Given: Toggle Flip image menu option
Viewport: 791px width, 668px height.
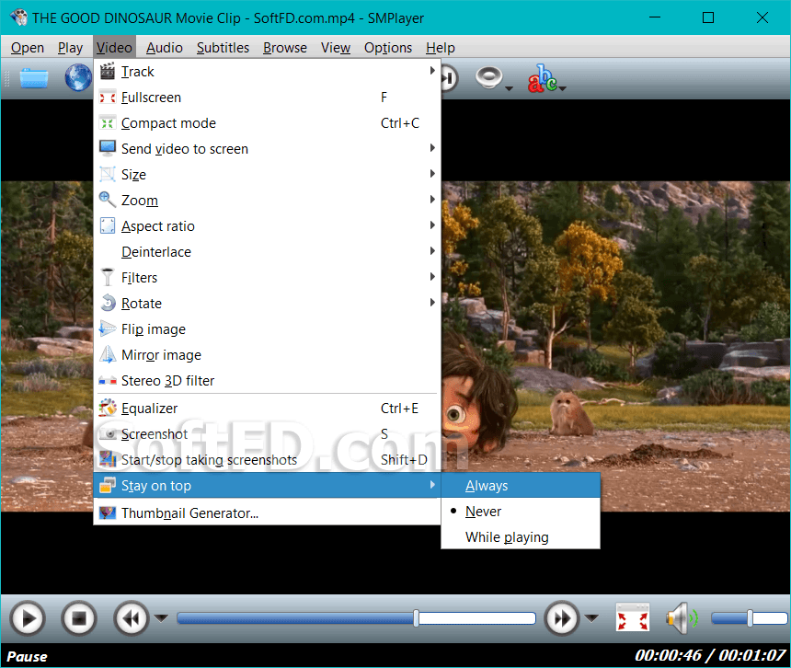Looking at the screenshot, I should [267, 329].
